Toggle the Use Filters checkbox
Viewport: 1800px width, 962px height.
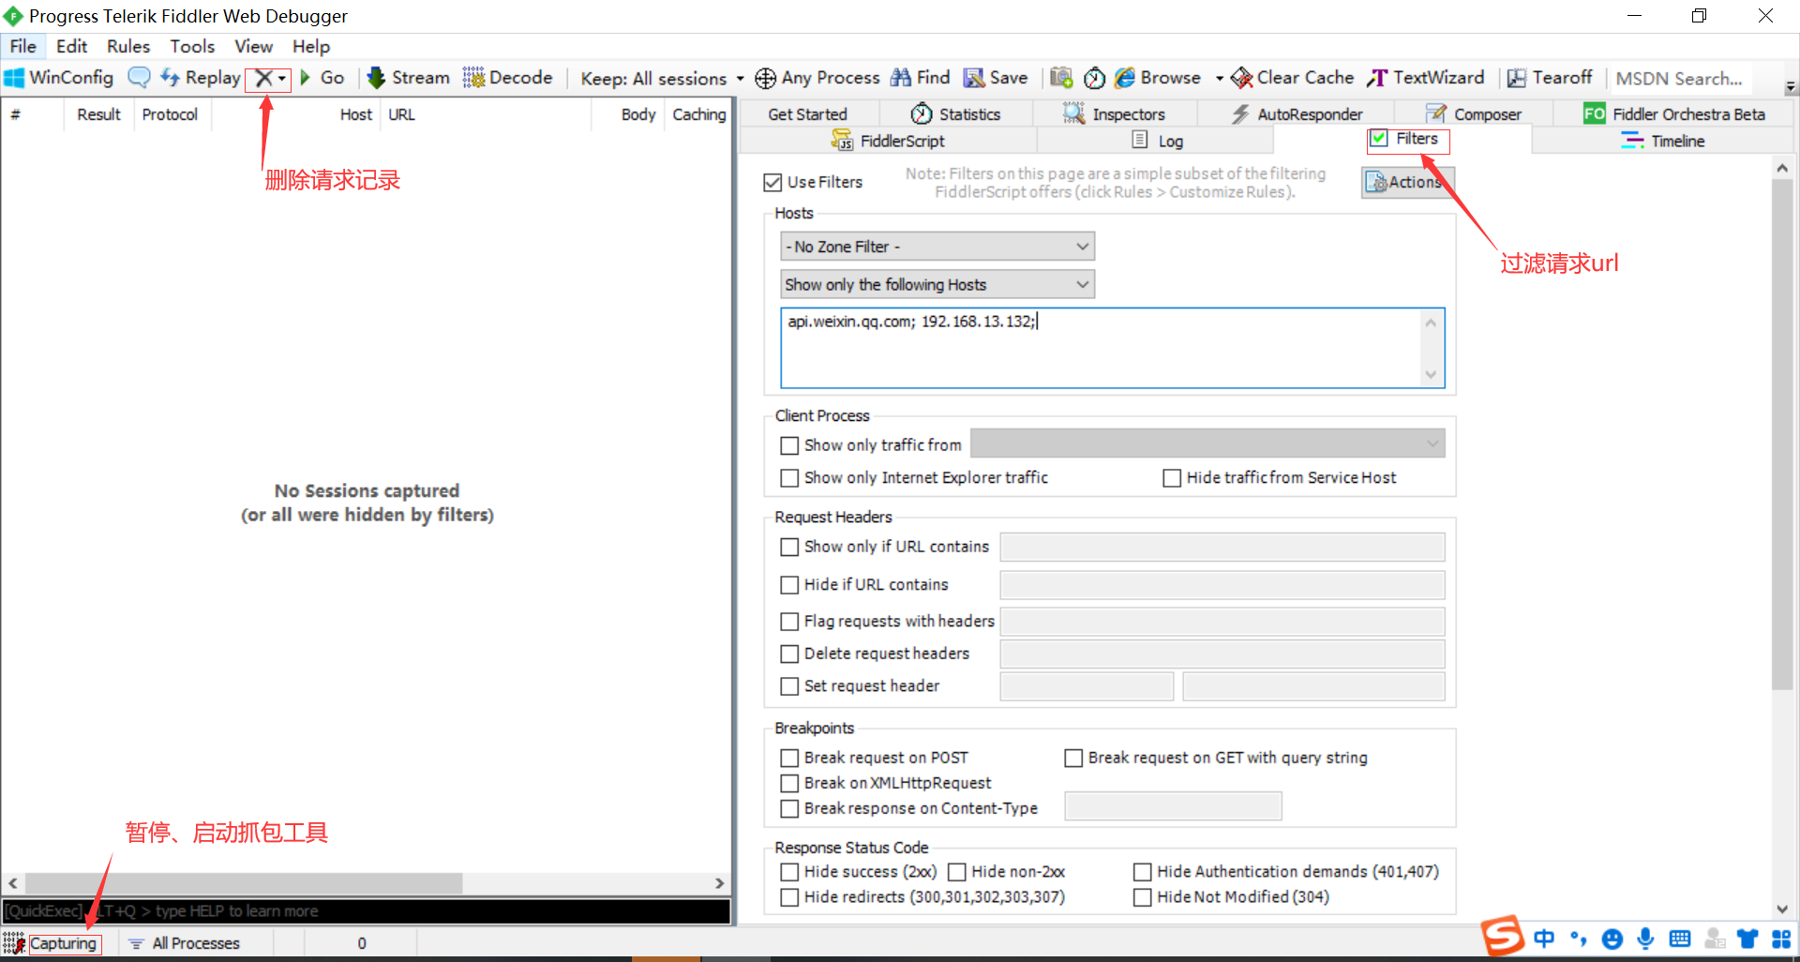[x=772, y=182]
